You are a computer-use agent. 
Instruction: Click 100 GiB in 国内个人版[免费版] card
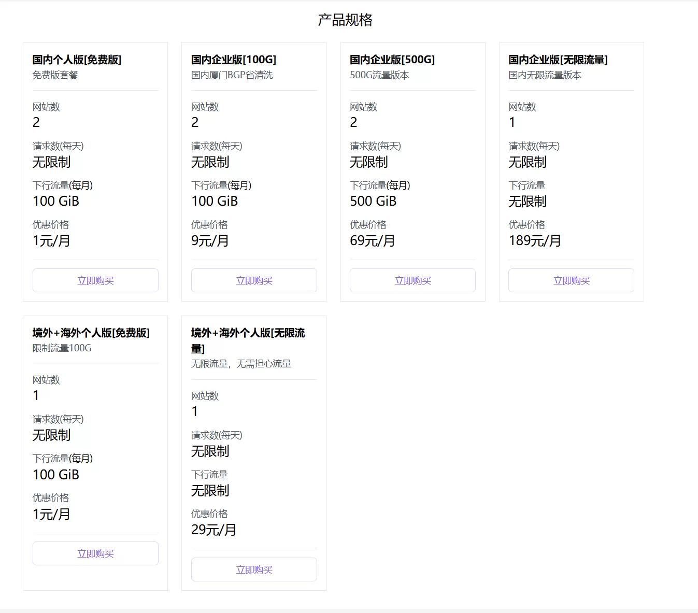point(56,201)
